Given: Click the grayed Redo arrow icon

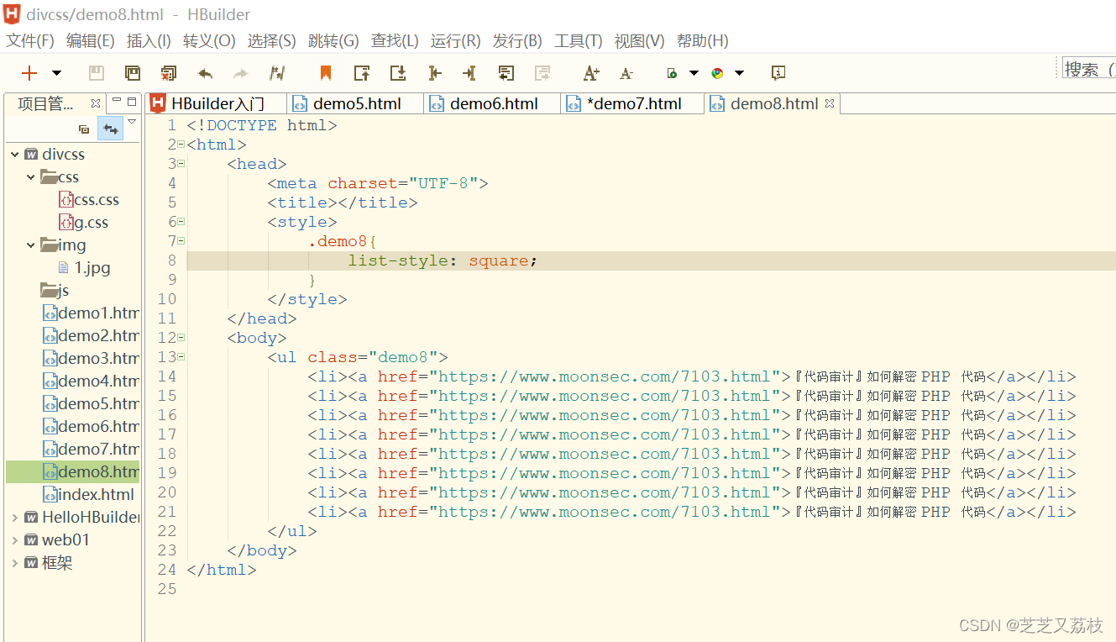Looking at the screenshot, I should (x=241, y=73).
